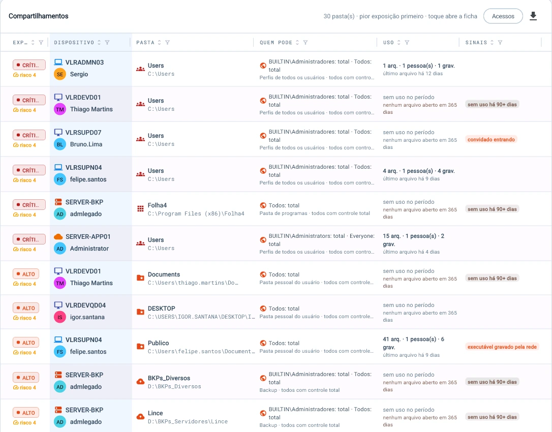The width and height of the screenshot is (552, 432).
Task: Click the '15 arq. · 1 pessoa(s) · 2 grav.' usage text
Action: click(414, 240)
